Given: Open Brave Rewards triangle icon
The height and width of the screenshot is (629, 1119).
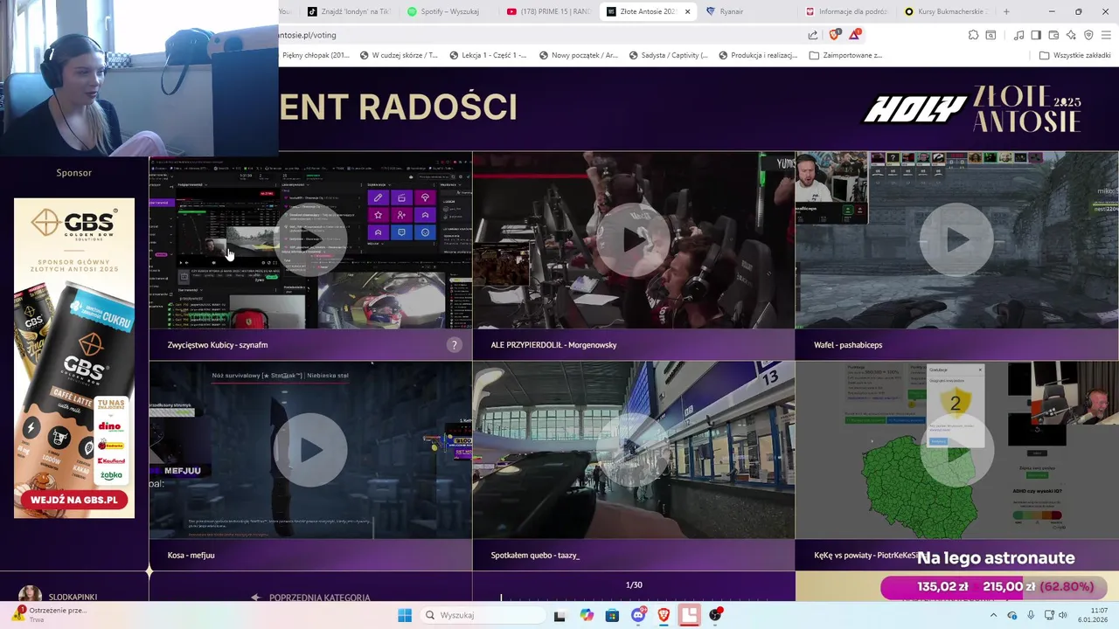Looking at the screenshot, I should tap(854, 35).
